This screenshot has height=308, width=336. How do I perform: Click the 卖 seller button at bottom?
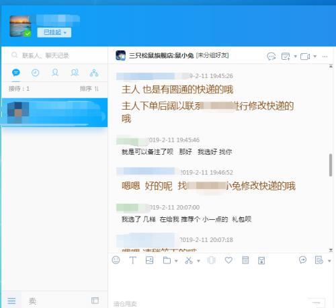pos(32,301)
